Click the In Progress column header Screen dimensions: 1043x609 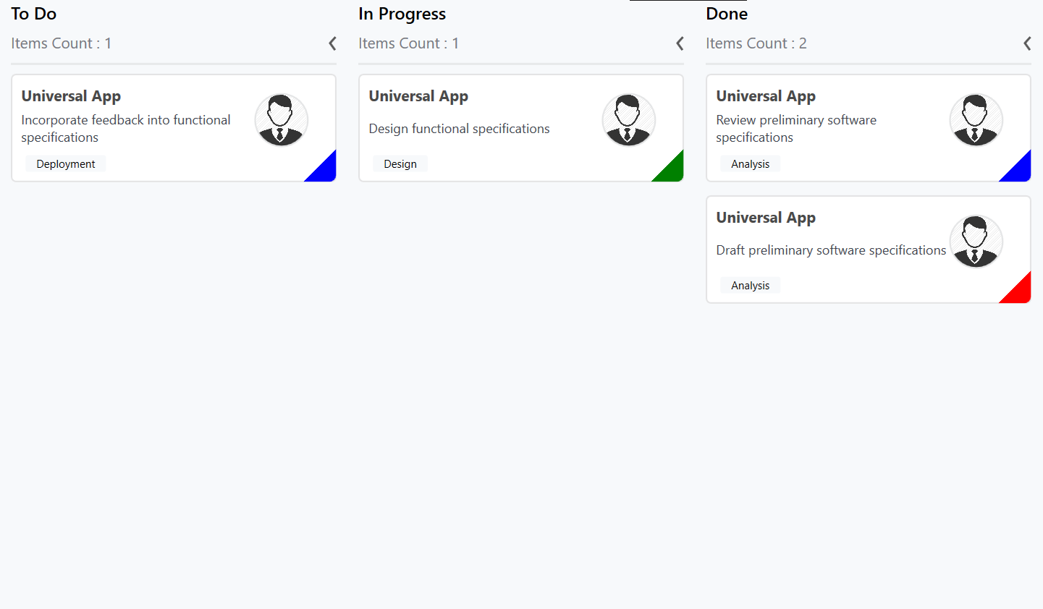point(402,14)
